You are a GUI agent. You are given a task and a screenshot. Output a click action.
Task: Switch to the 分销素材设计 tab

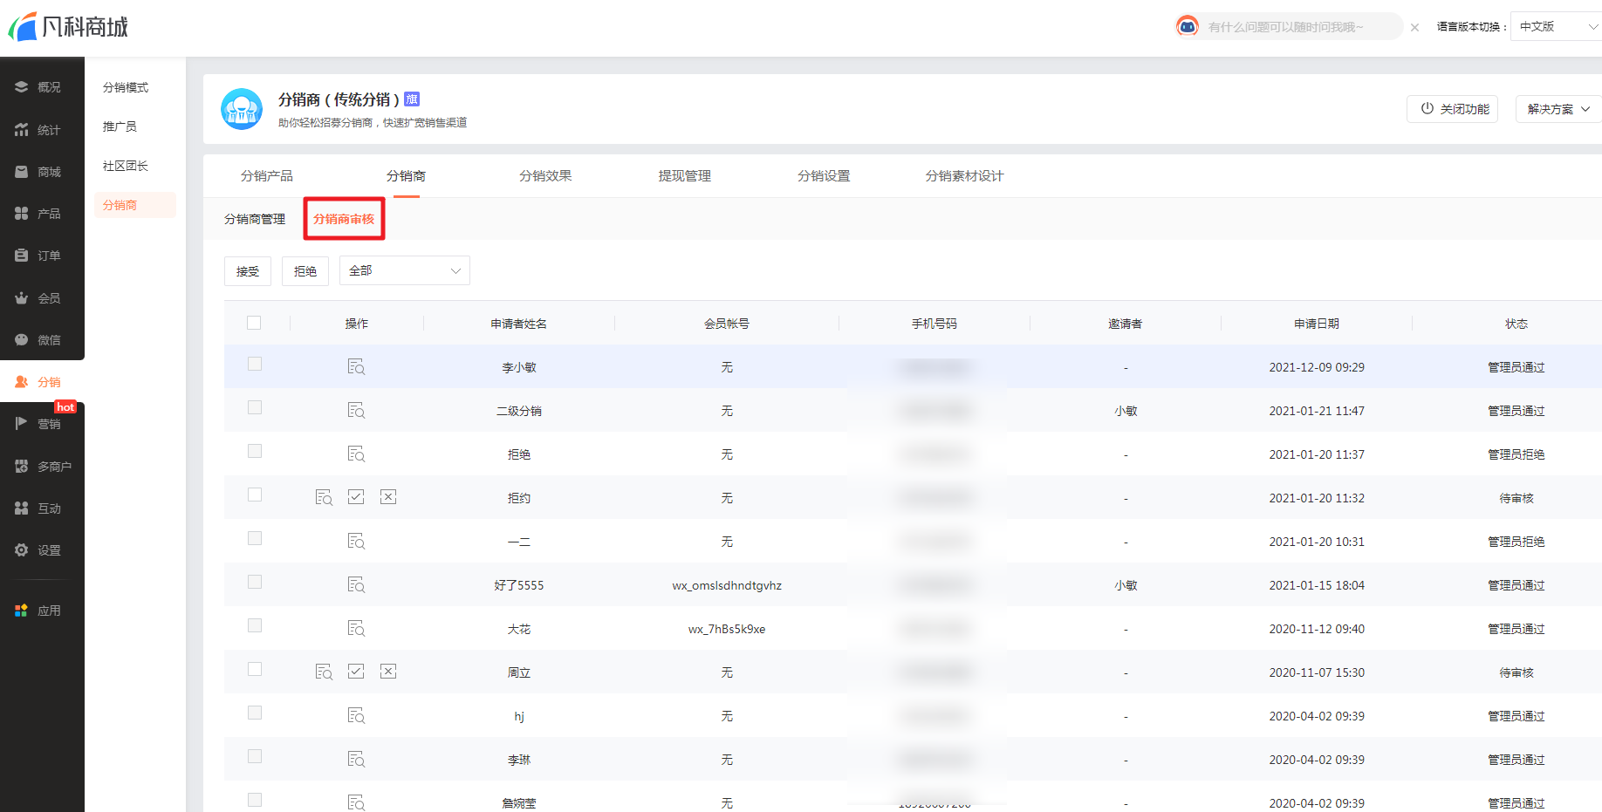[x=965, y=176]
